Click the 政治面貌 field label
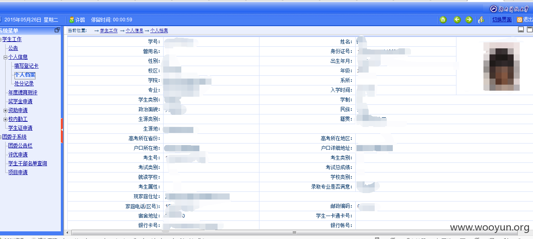The image size is (533, 239). pos(149,110)
